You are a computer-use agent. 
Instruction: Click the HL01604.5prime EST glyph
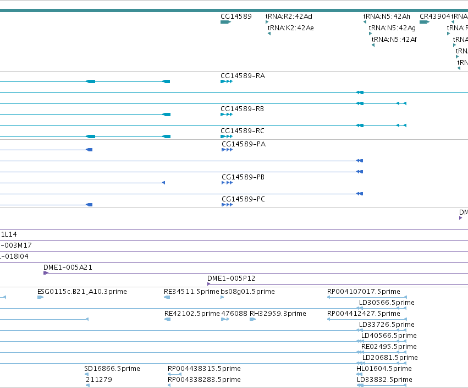click(x=359, y=374)
